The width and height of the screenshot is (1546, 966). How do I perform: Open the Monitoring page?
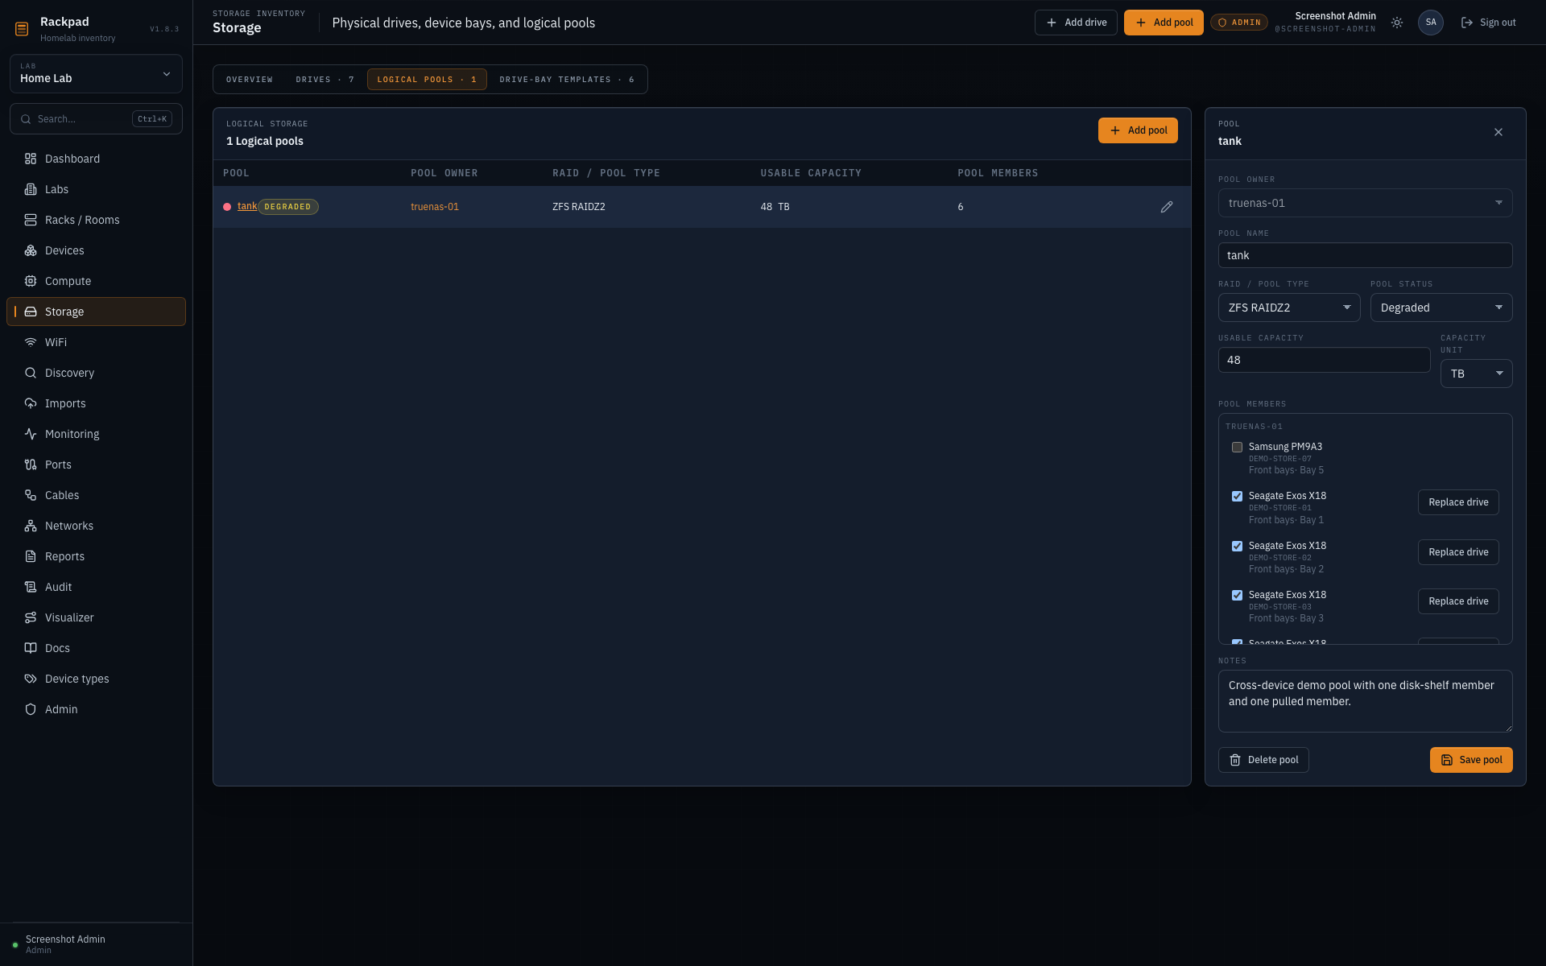click(96, 434)
